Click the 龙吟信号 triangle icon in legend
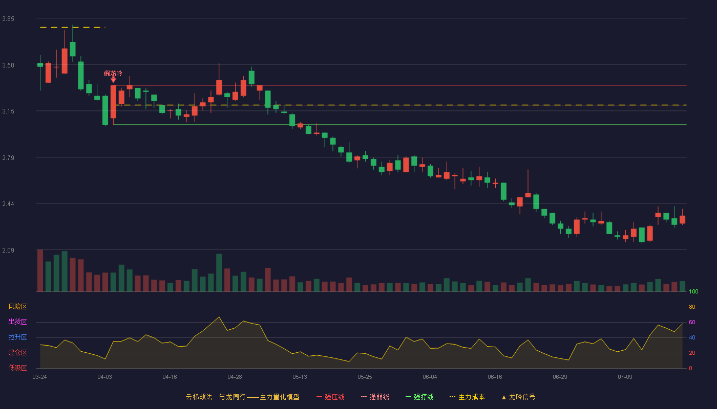This screenshot has width=717, height=409. coord(504,397)
